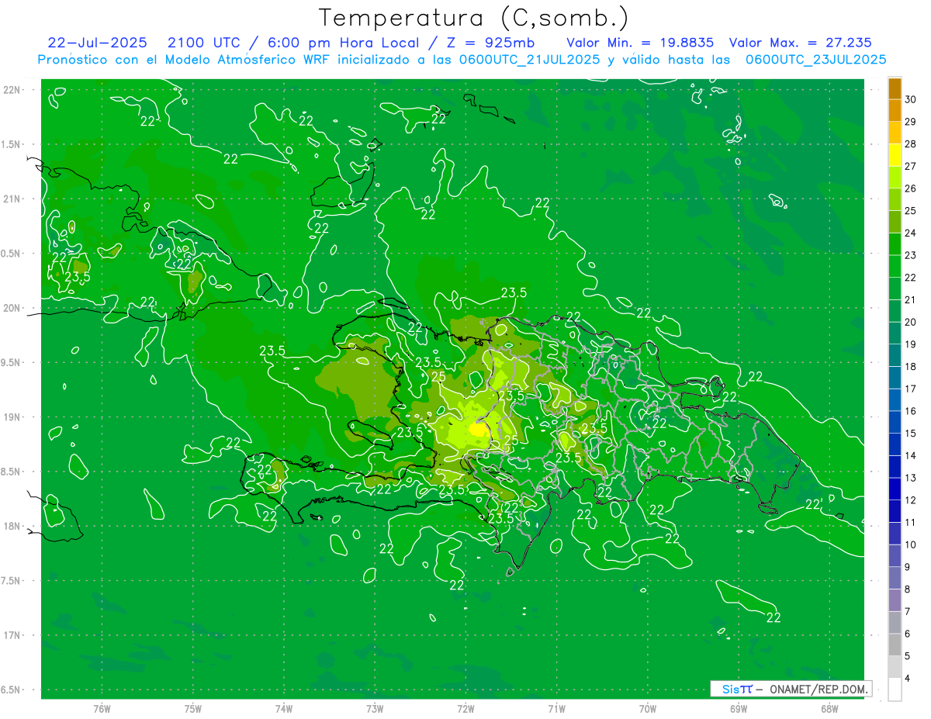The image size is (931, 719).
Task: Click the 72W longitude axis label
Action: click(465, 709)
